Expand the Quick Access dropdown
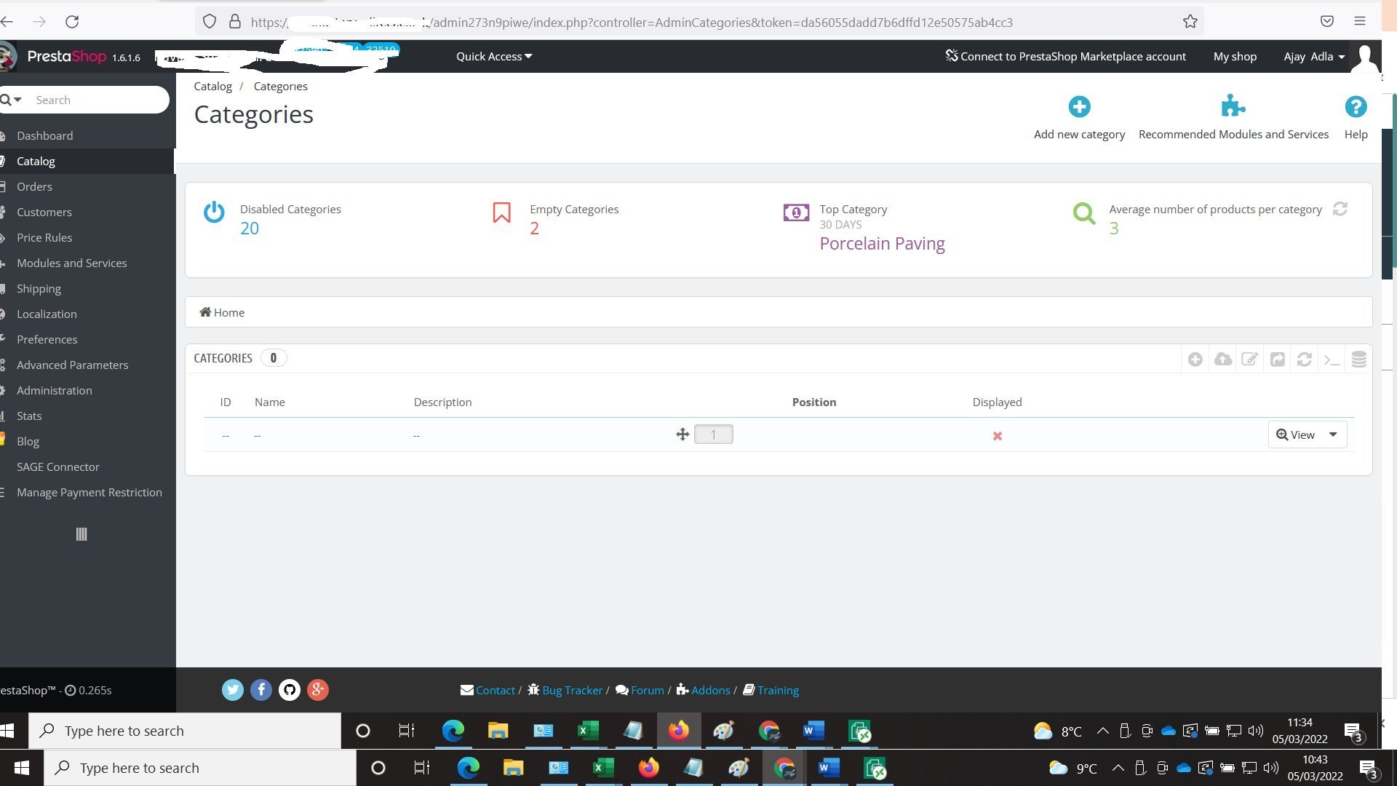Screen dimensions: 1397x786 pyautogui.click(x=493, y=57)
